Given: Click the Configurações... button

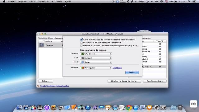Looking at the screenshot, I should [x=155, y=81].
